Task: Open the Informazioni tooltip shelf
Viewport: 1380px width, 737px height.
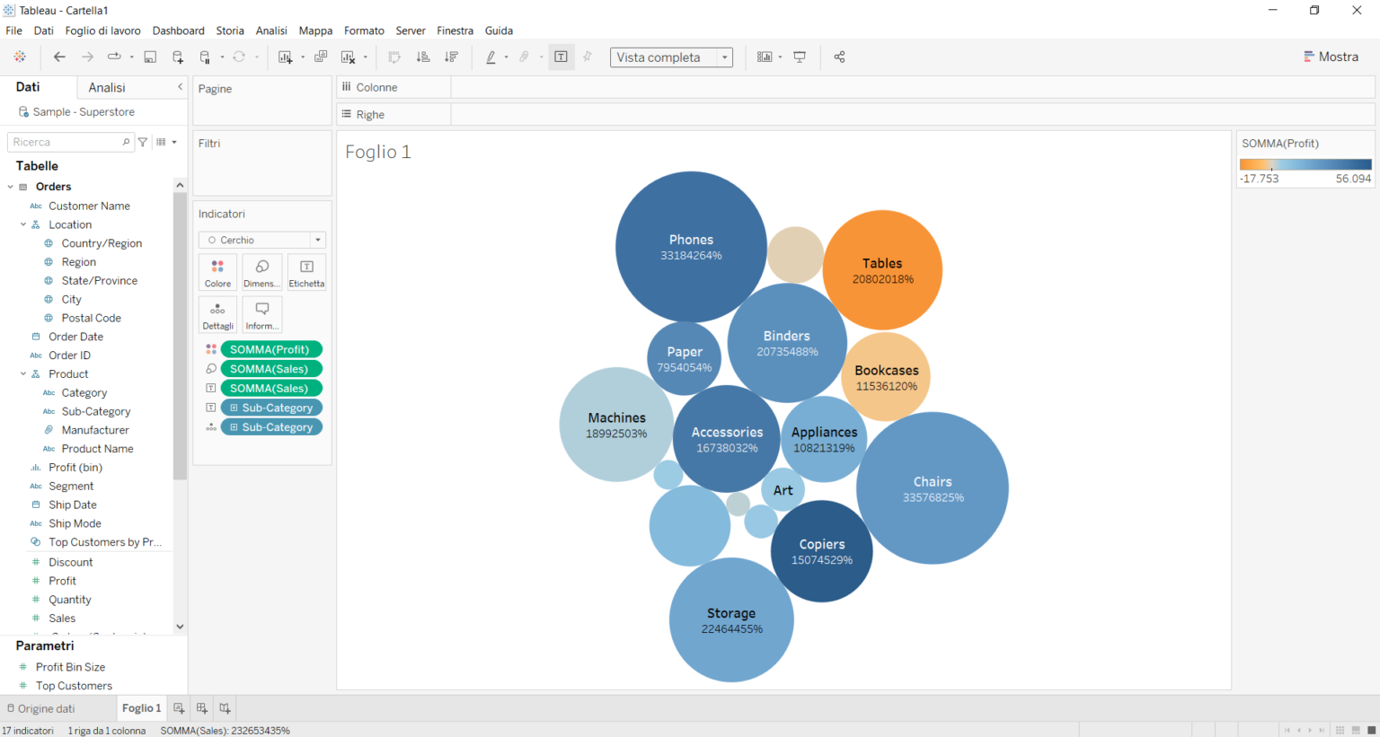Action: click(x=261, y=314)
